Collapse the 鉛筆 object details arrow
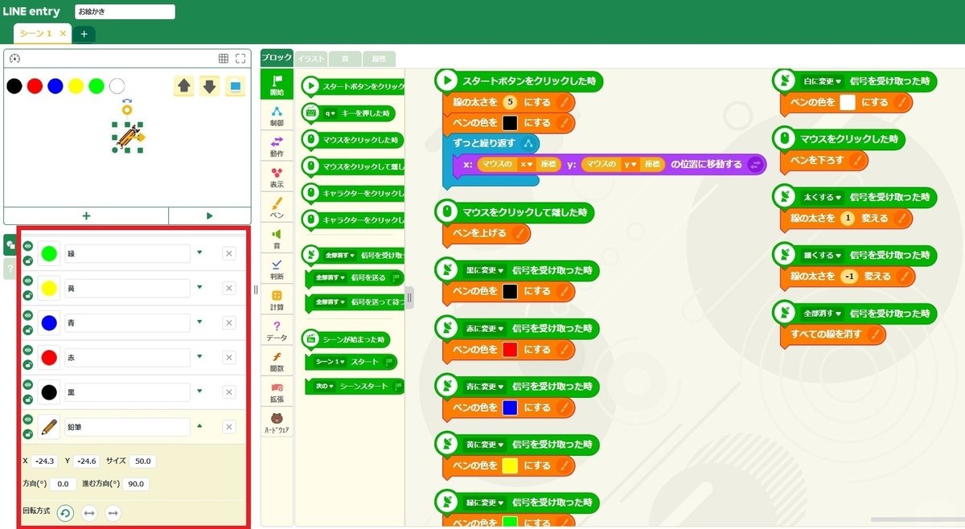The width and height of the screenshot is (965, 529). [x=199, y=425]
